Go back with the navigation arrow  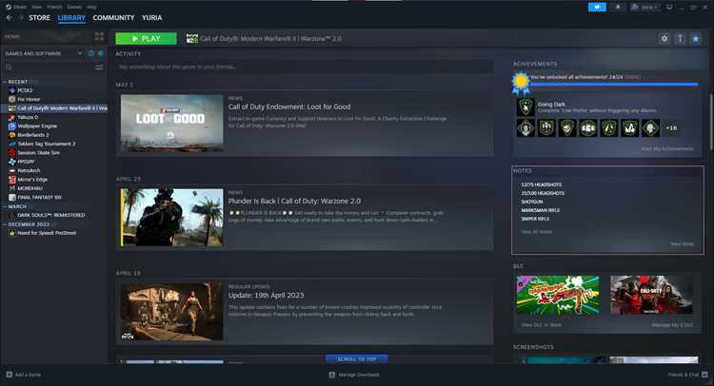coord(10,18)
